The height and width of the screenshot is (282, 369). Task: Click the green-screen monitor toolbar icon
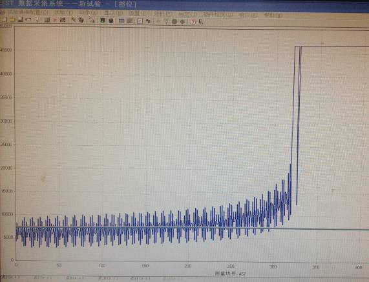pos(102,21)
